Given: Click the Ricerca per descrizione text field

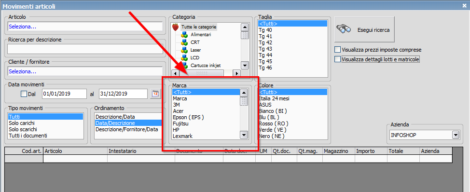Looking at the screenshot, I should [x=85, y=49].
